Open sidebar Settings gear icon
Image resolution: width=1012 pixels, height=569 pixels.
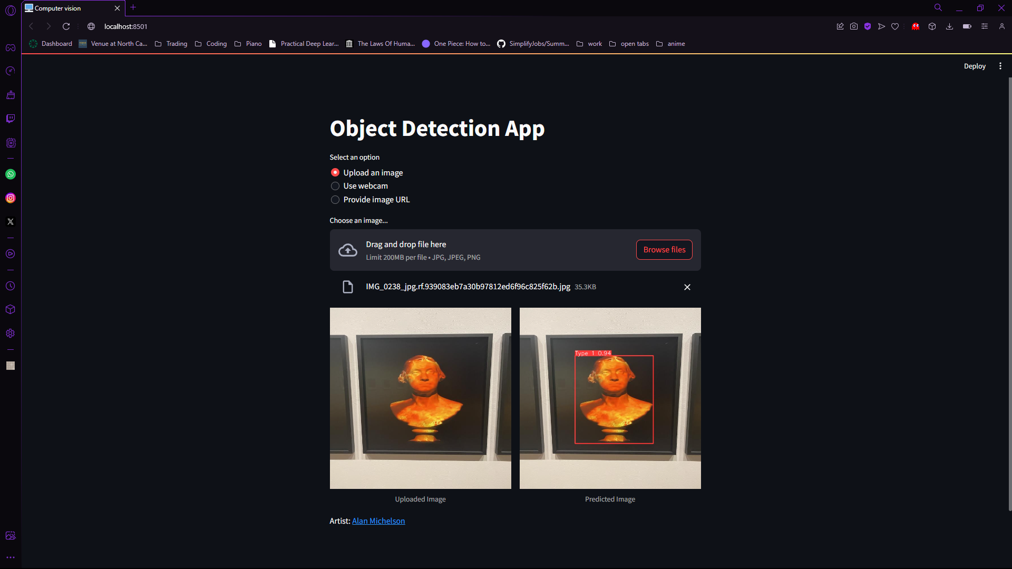tap(11, 333)
